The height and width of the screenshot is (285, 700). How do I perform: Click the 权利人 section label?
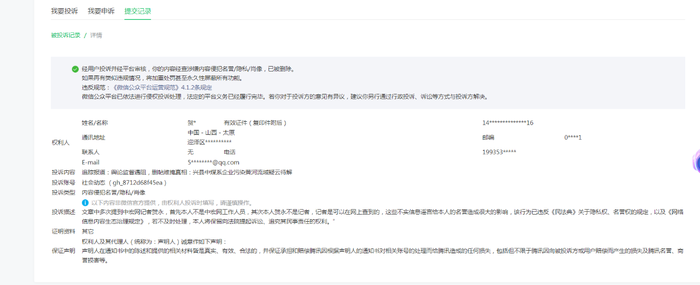tap(60, 143)
